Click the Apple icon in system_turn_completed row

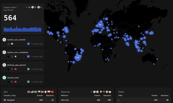8,57
